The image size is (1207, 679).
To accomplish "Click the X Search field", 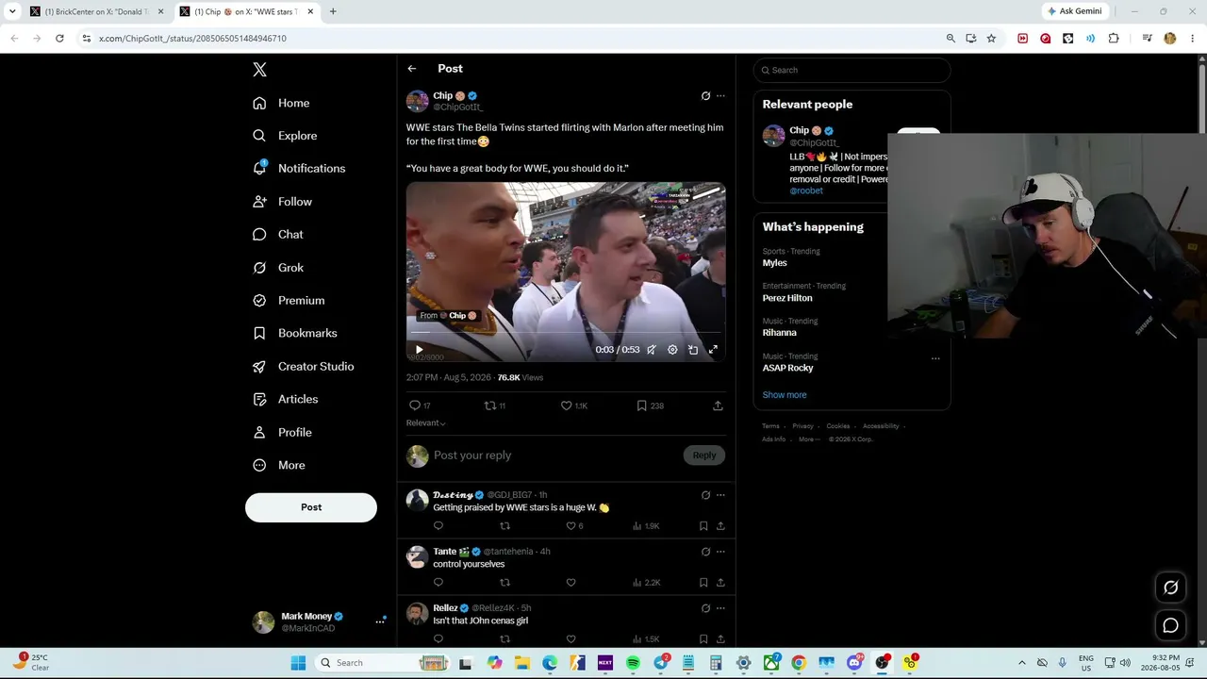I will click(x=852, y=70).
